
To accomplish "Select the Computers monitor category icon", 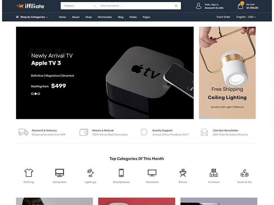I will point(60,173).
